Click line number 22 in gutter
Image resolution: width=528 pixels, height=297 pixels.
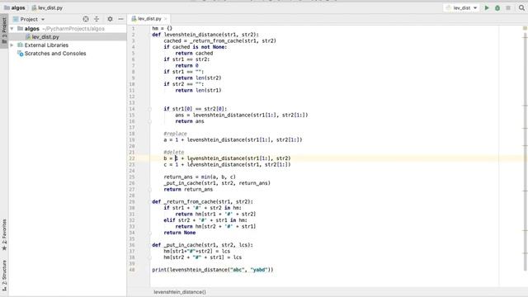pos(132,158)
